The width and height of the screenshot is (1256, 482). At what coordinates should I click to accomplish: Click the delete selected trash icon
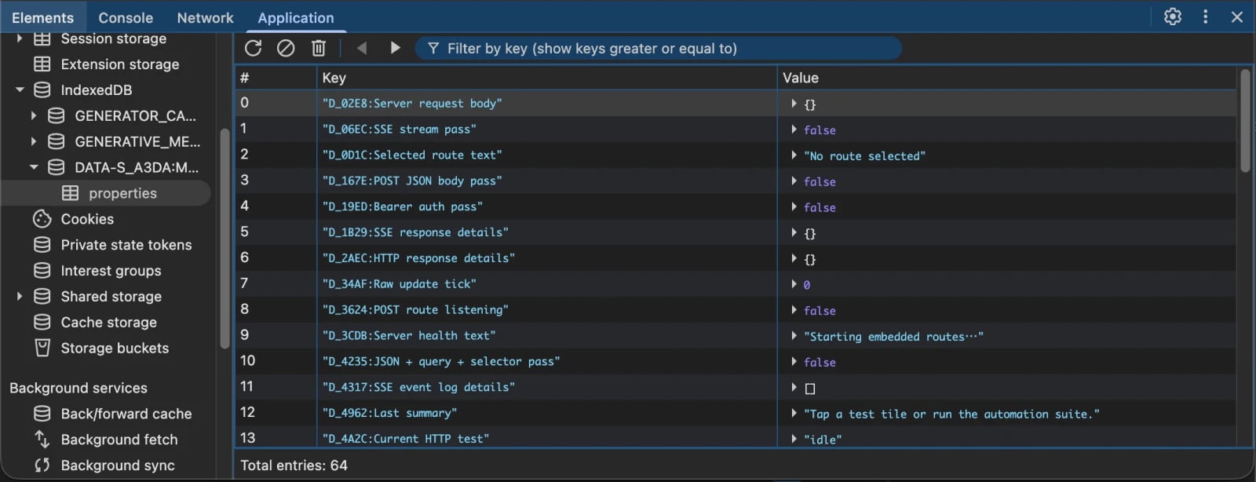click(x=318, y=48)
